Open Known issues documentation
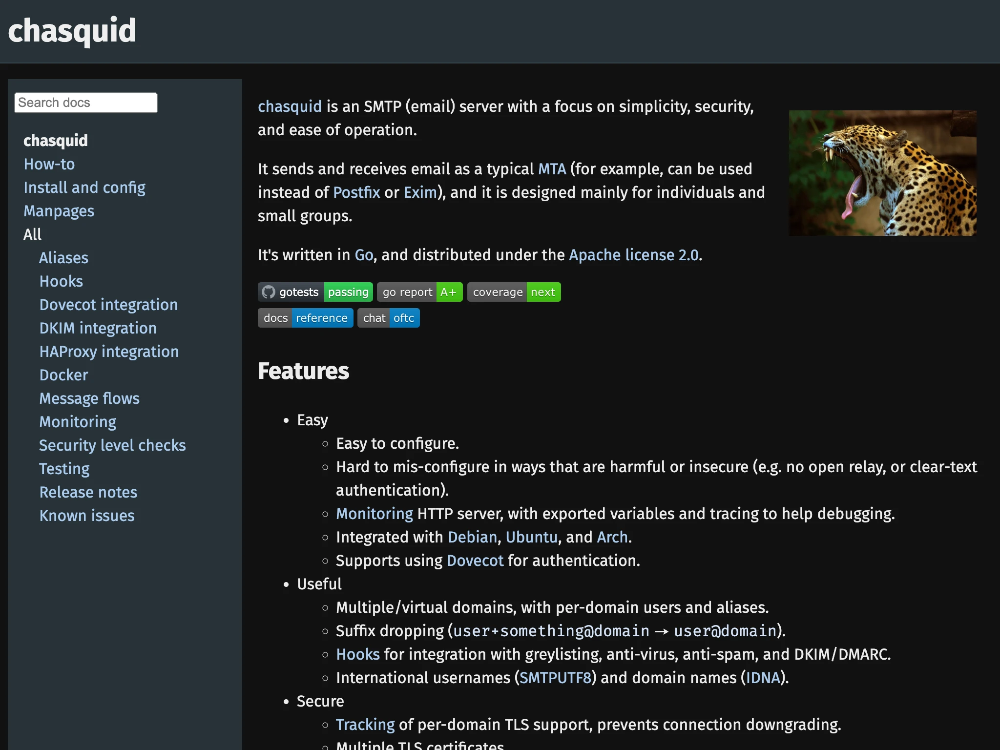This screenshot has width=1000, height=750. (86, 516)
